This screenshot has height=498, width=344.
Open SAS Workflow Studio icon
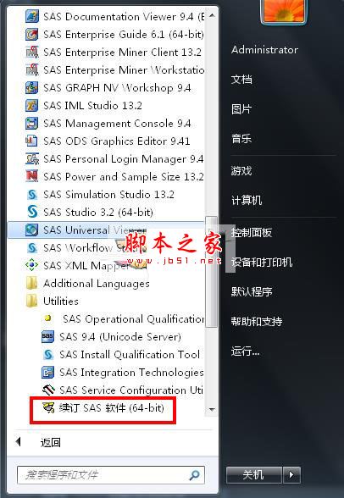[x=31, y=247]
